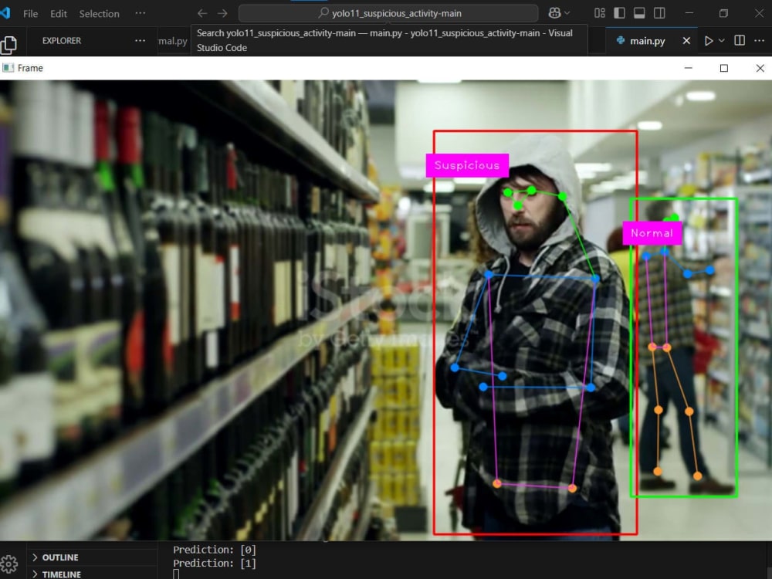Split the editor right
The height and width of the screenshot is (579, 772).
(x=740, y=40)
